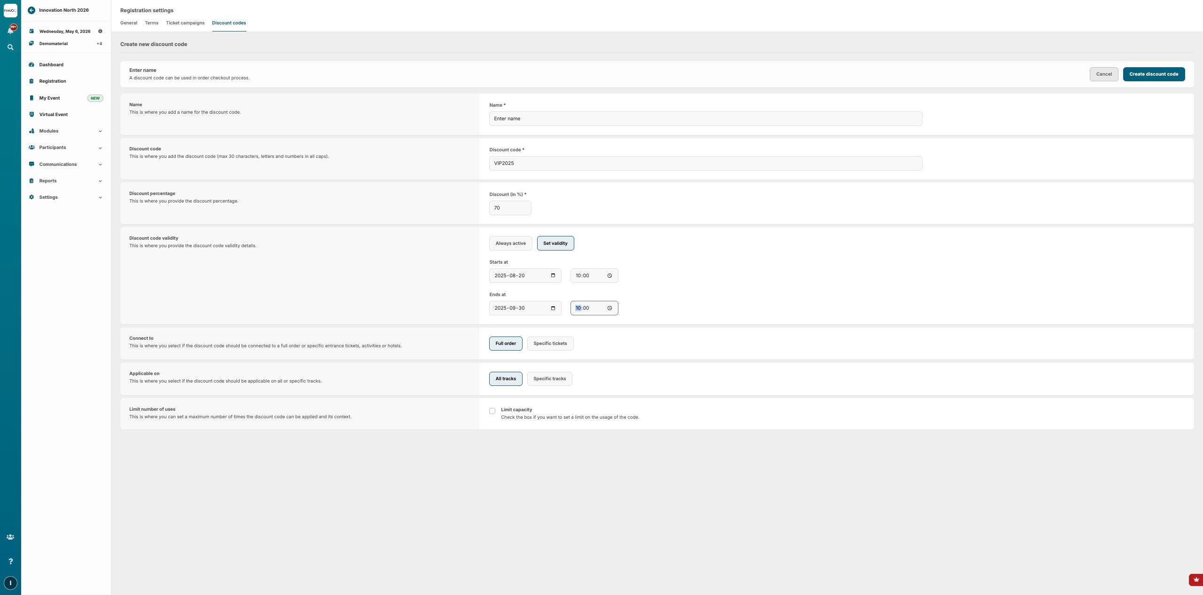Expand the Participants menu chevron

point(100,148)
